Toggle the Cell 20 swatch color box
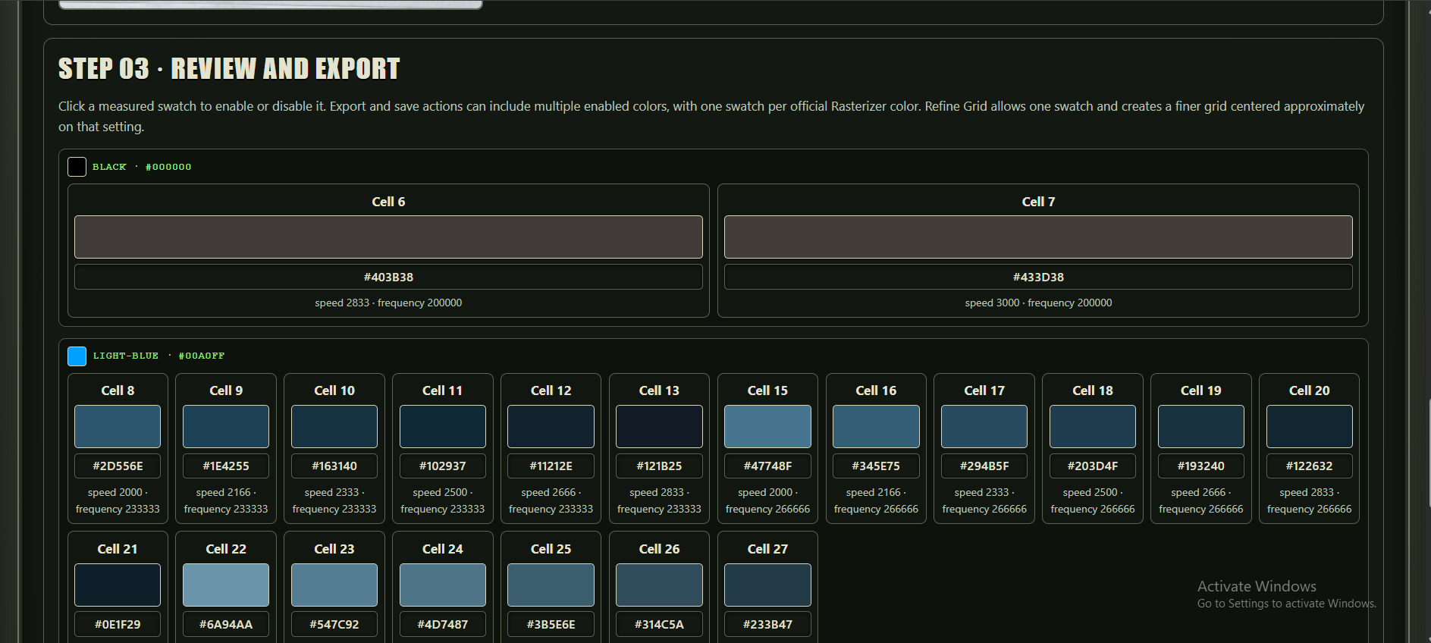The height and width of the screenshot is (643, 1431). click(x=1310, y=426)
